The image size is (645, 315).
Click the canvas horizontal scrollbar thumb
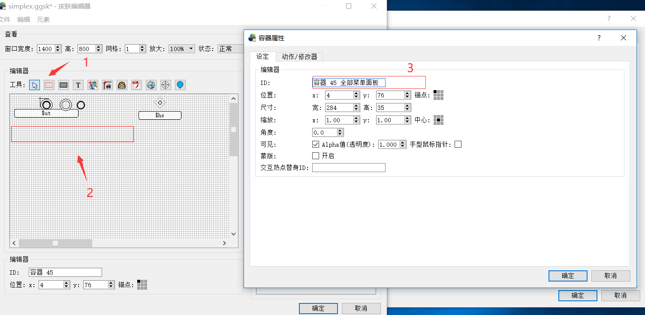tap(55, 243)
